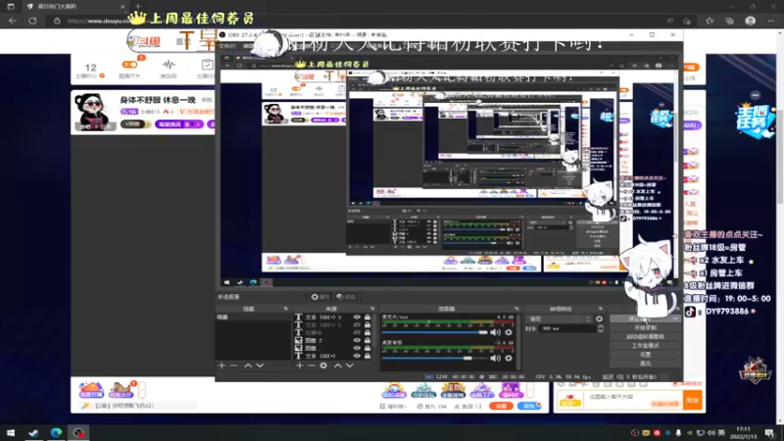Viewport: 784px width, 441px height.
Task: Open the microphone channel gear settings
Action: point(509,332)
